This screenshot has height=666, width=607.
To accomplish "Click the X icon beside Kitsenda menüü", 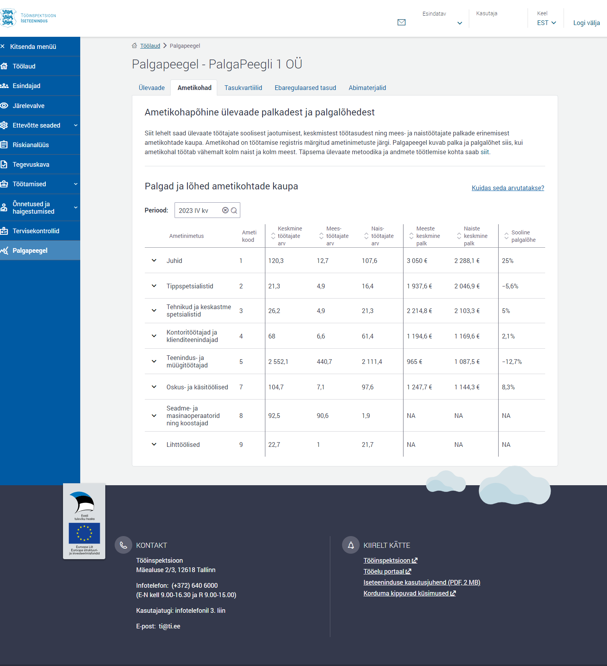I will pos(2,47).
